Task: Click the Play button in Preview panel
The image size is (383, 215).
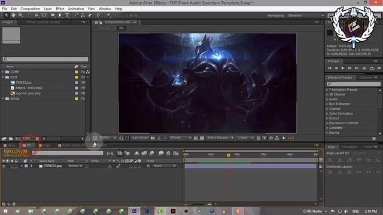Action: point(343,68)
